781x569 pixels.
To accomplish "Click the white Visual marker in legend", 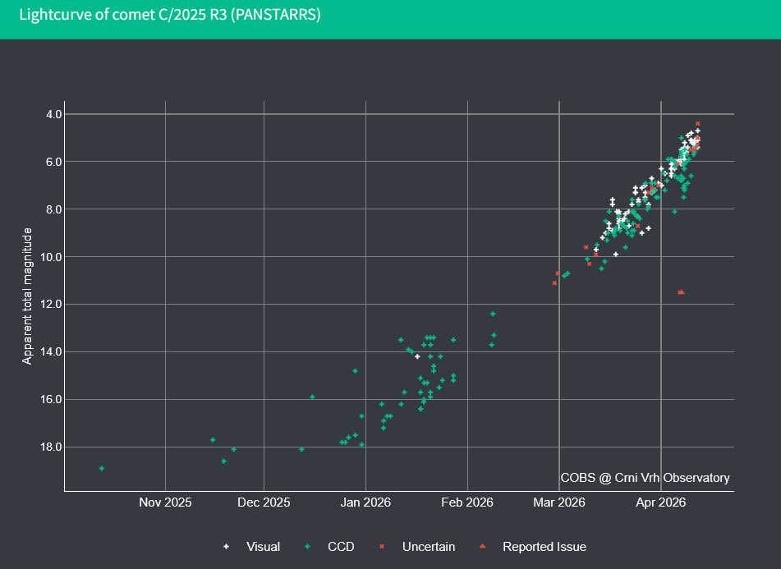I will pos(227,547).
